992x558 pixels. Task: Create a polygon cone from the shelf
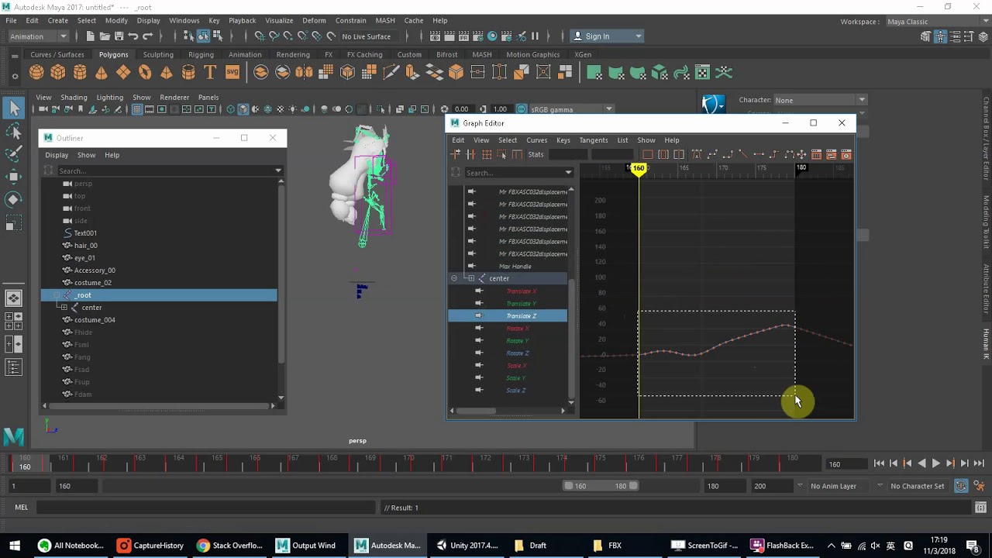tap(102, 73)
